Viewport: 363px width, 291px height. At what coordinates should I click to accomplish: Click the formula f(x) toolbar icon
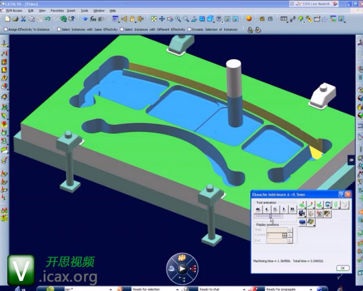(x=92, y=19)
